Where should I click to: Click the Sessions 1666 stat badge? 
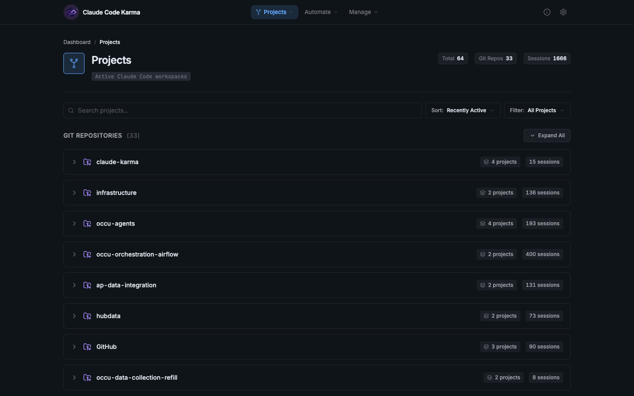547,59
